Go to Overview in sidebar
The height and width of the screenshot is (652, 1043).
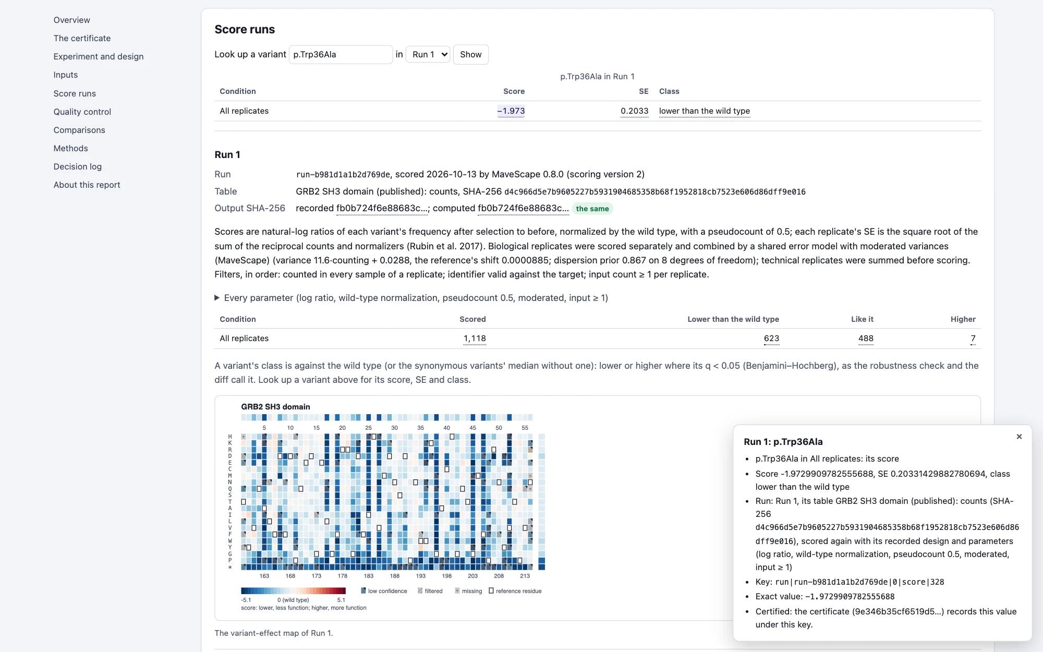pos(71,20)
